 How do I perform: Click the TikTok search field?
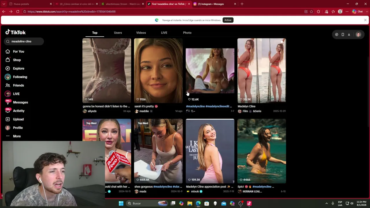[x=24, y=41]
